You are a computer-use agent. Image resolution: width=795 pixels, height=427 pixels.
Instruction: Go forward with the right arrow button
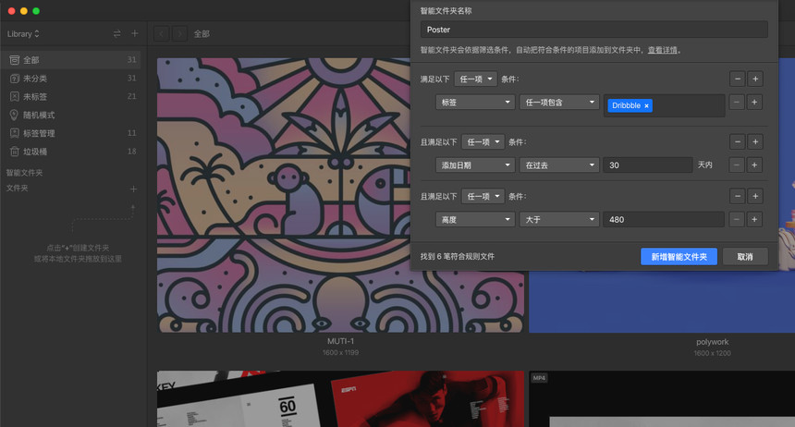click(x=179, y=34)
